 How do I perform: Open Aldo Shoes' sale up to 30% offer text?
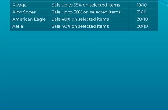(x=86, y=12)
